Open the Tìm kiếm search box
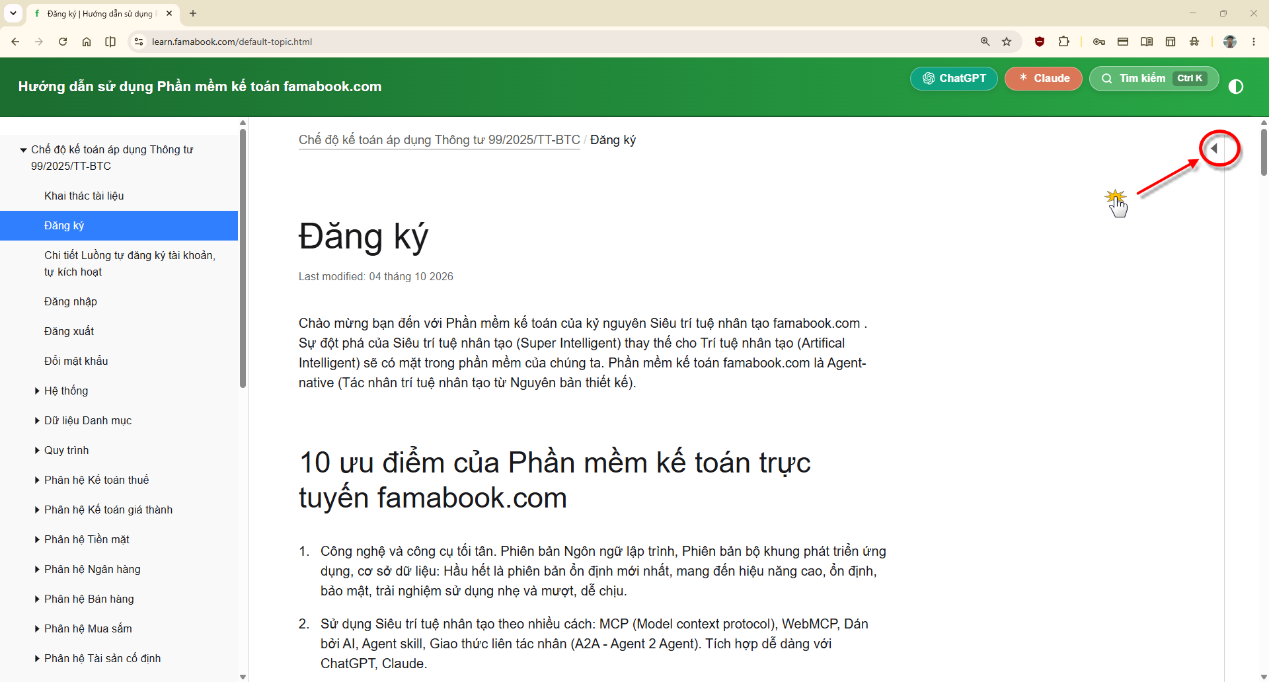This screenshot has width=1269, height=682. point(1154,79)
